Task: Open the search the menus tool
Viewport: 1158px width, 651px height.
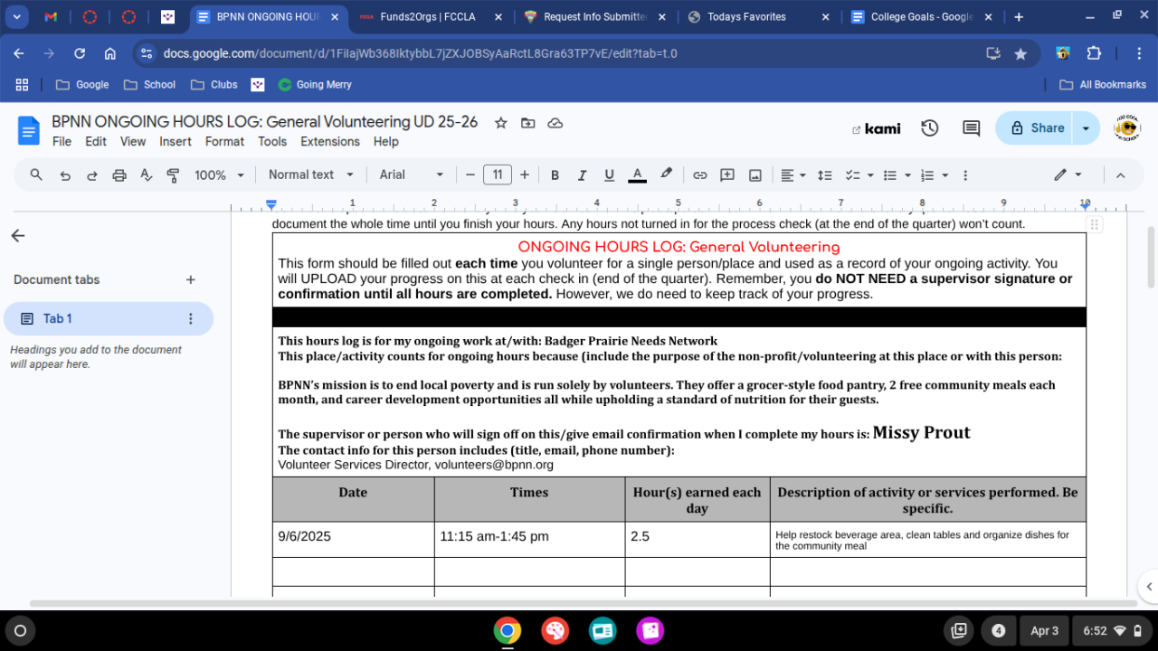Action: click(36, 175)
